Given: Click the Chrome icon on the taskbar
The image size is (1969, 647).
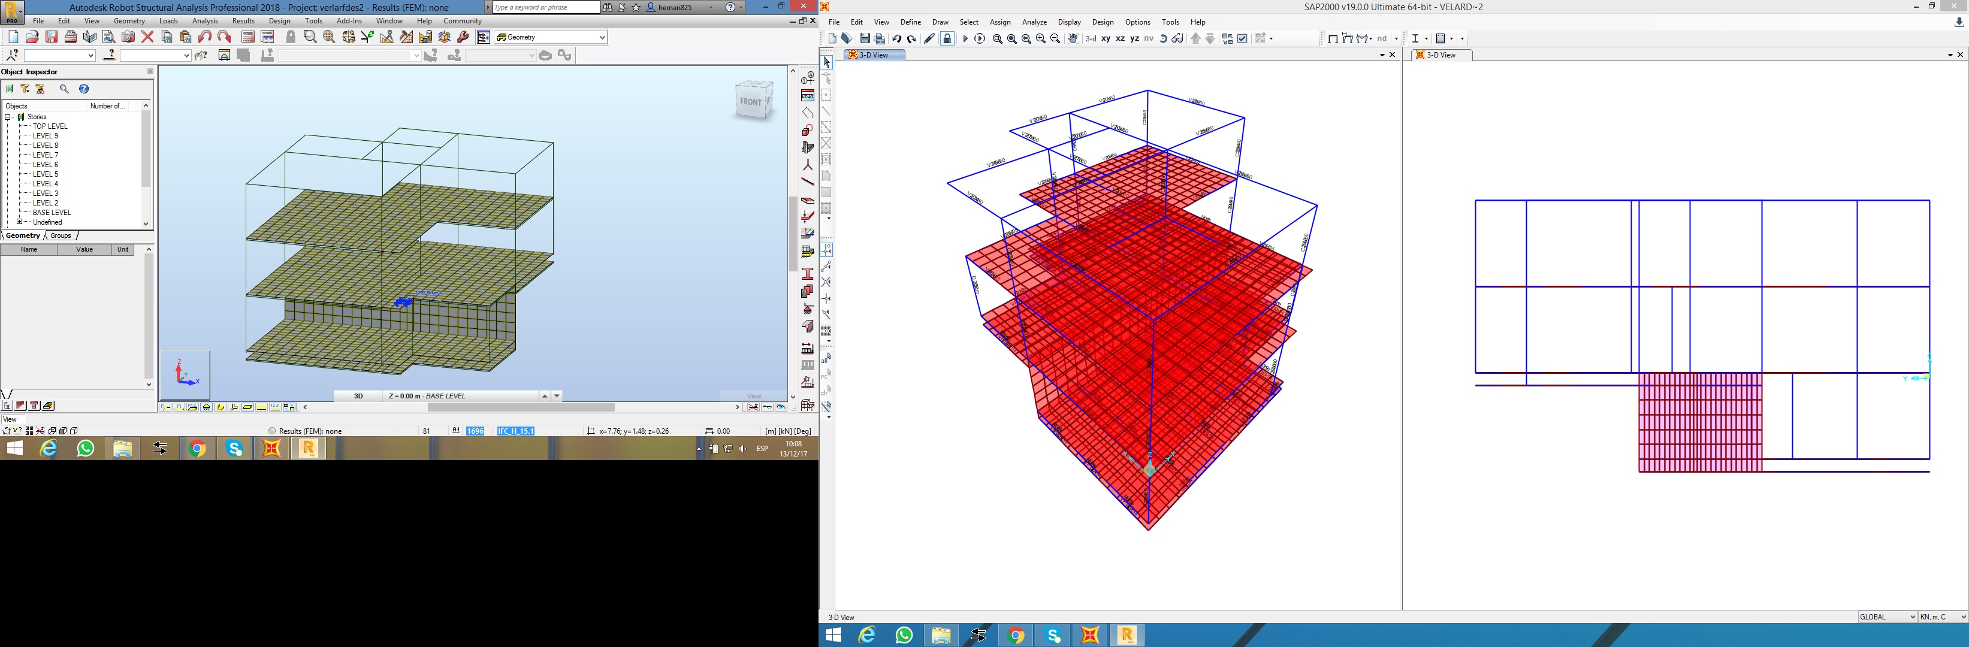Looking at the screenshot, I should [197, 449].
